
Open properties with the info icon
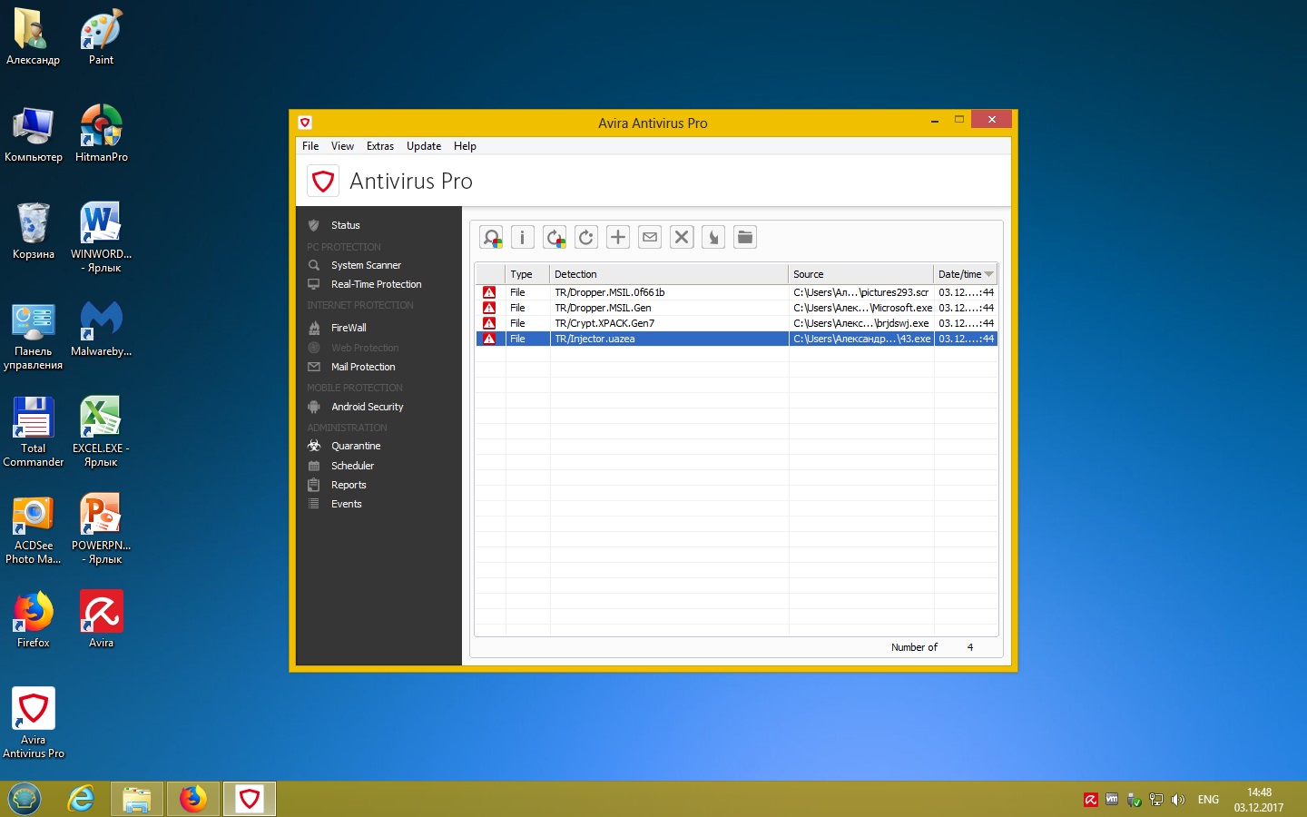click(523, 238)
